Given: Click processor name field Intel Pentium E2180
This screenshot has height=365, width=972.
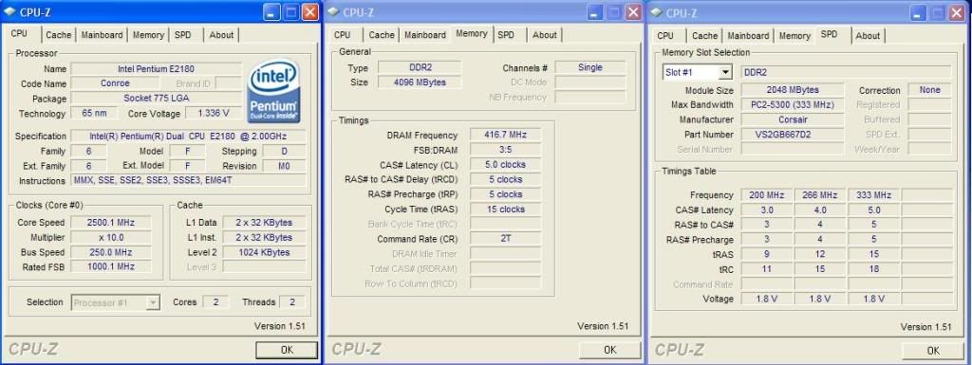Looking at the screenshot, I should pyautogui.click(x=156, y=68).
